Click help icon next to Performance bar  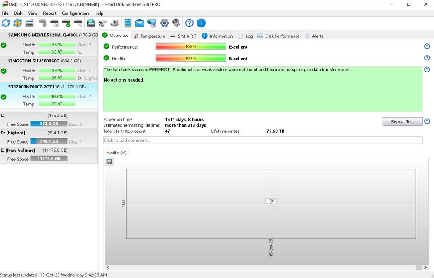pyautogui.click(x=427, y=46)
